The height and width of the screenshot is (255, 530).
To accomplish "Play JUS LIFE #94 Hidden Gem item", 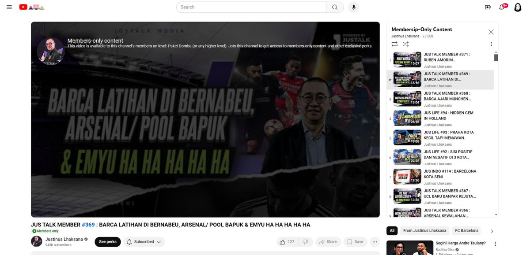I will coord(440,118).
